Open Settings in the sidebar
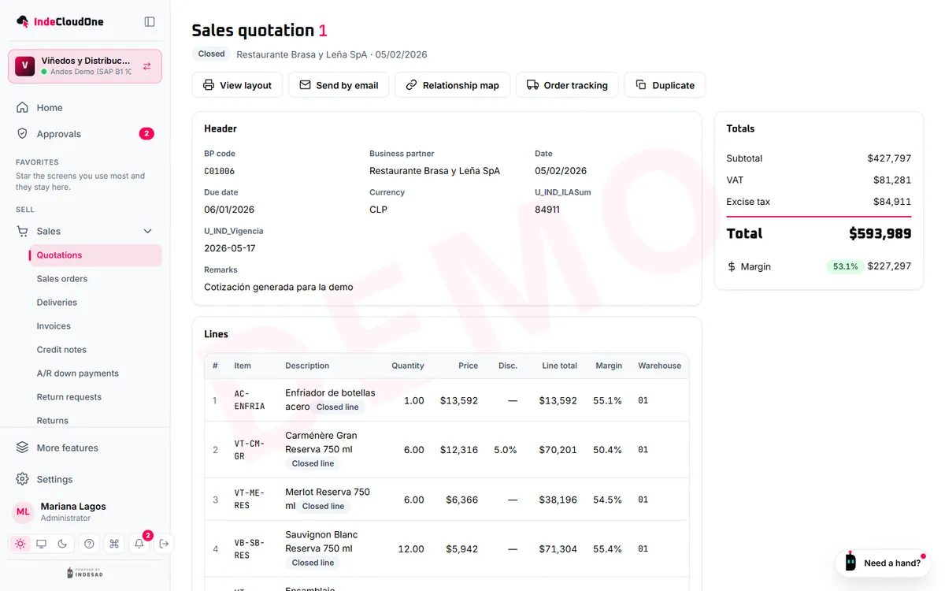Viewport: 945px width, 591px height. pyautogui.click(x=85, y=479)
